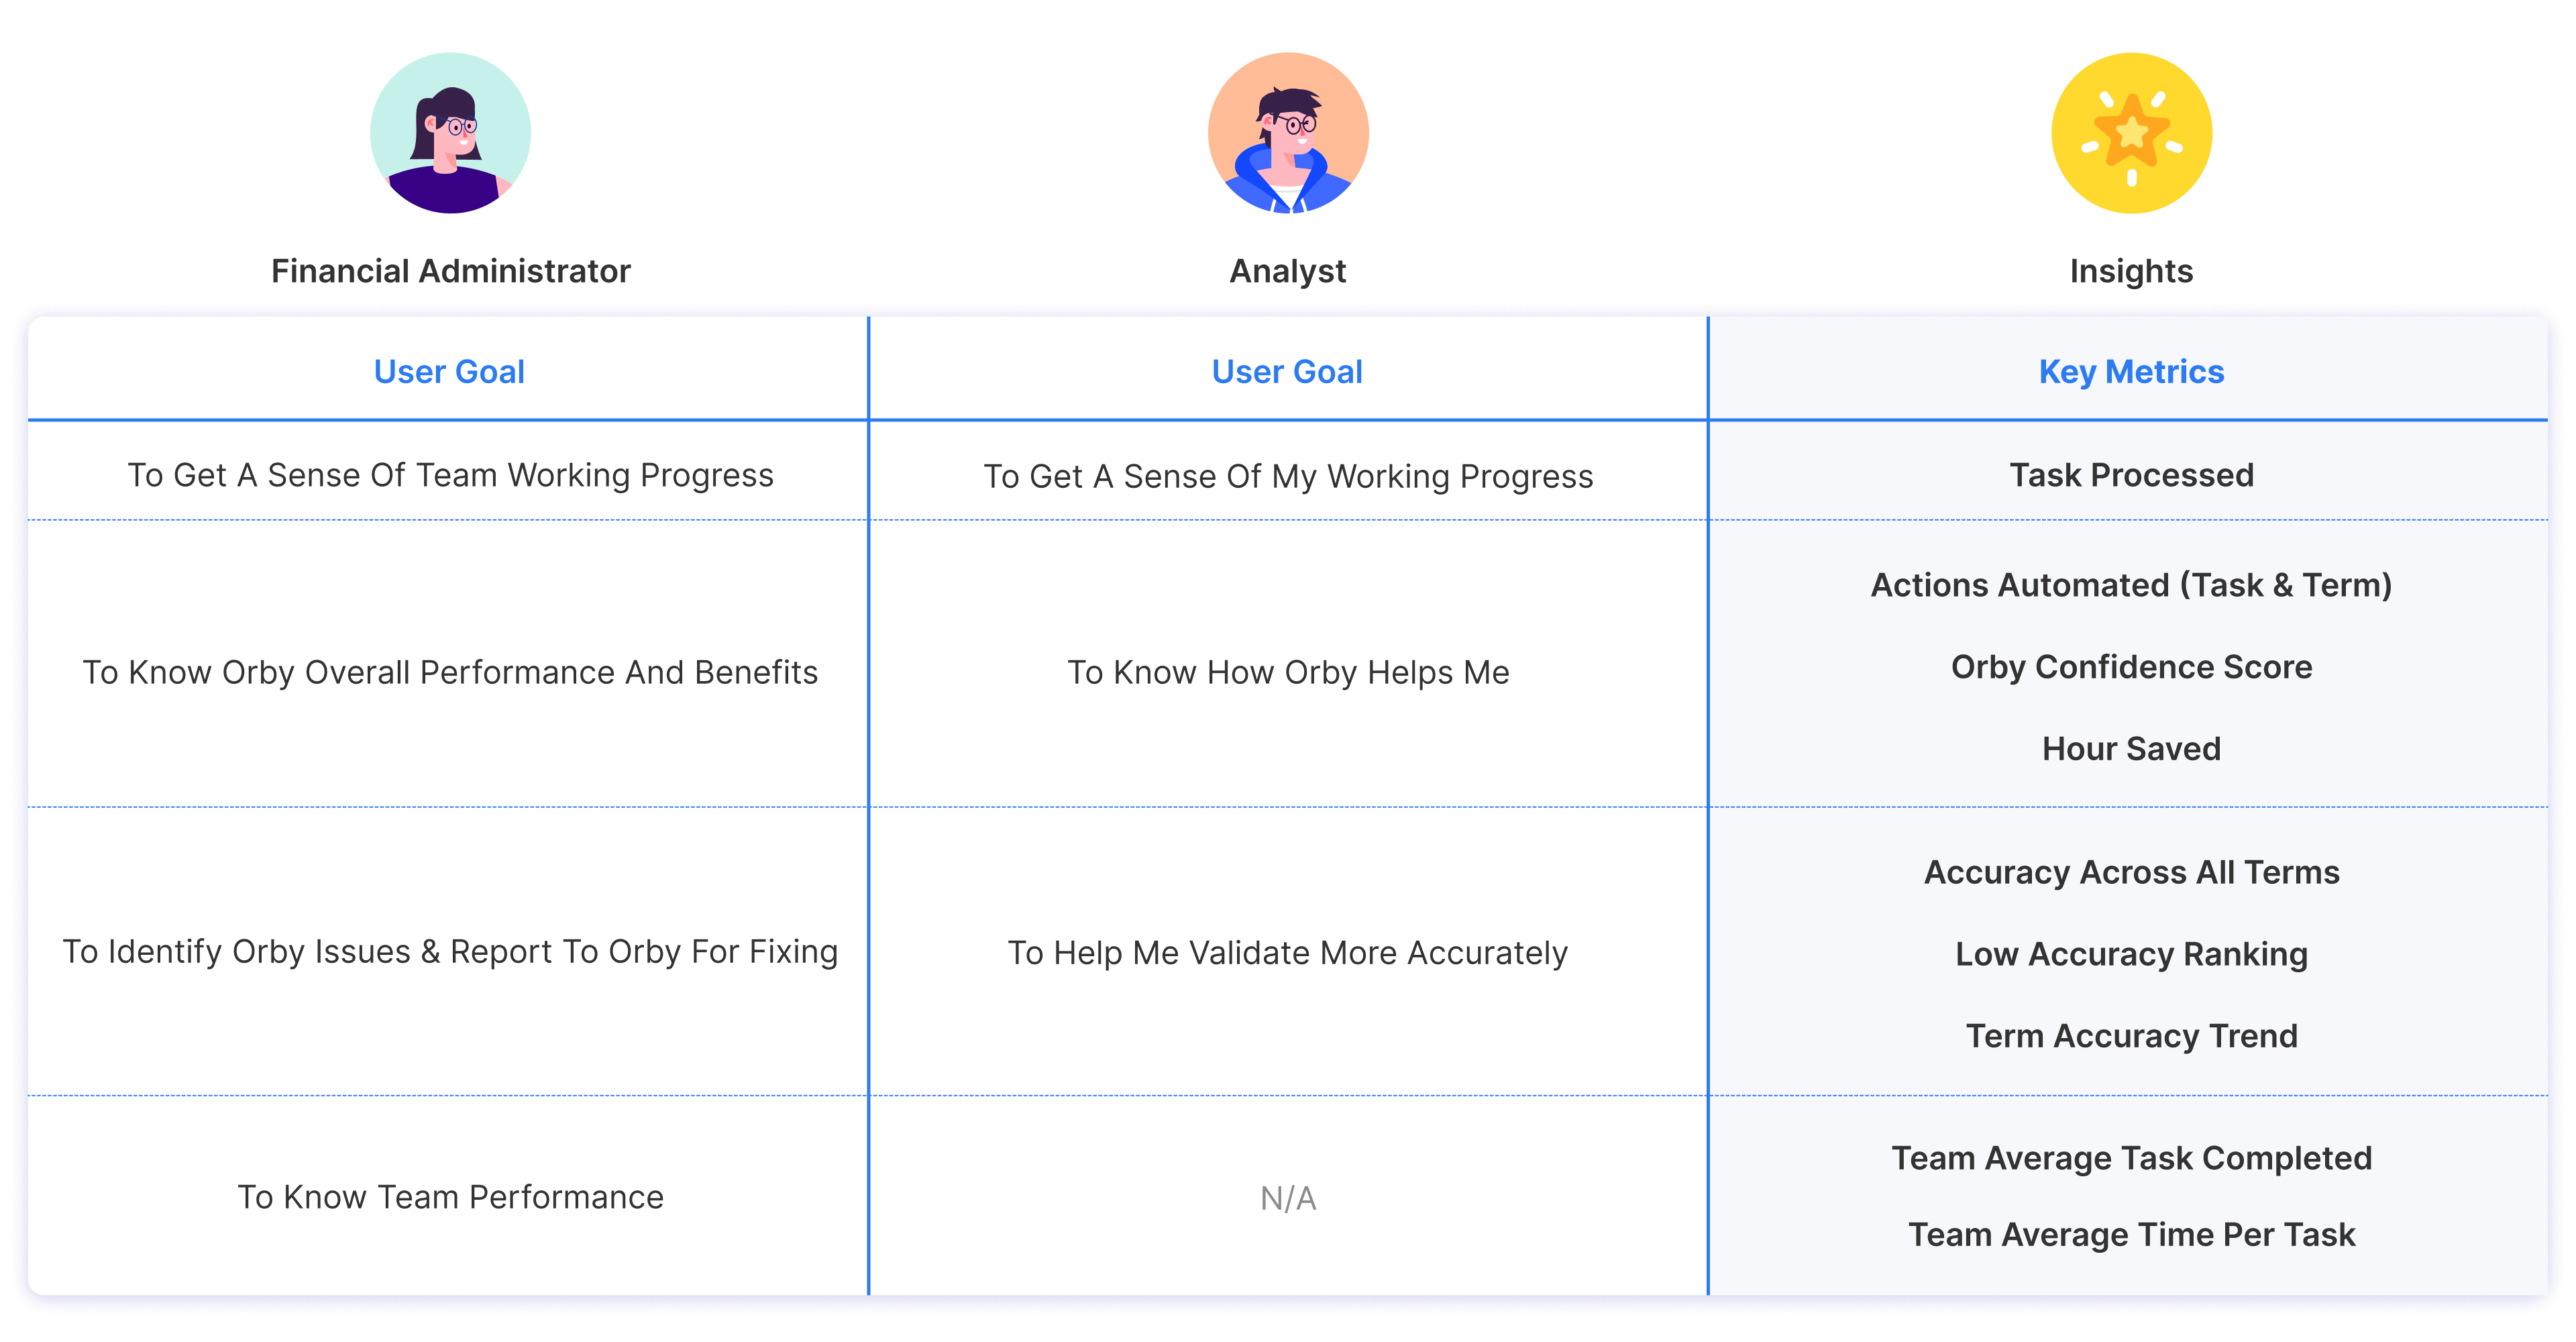Click the Orby Confidence Score metric
This screenshot has width=2576, height=1342.
click(x=2131, y=667)
